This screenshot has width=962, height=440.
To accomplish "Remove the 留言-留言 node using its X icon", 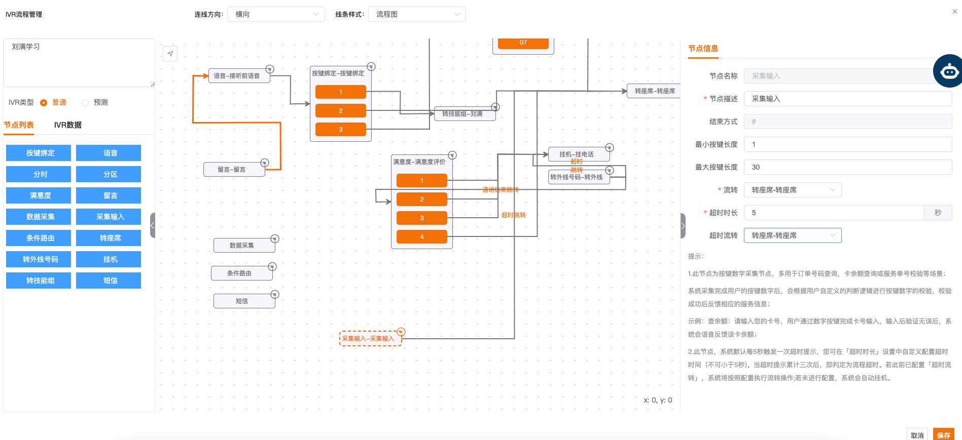I will pos(265,163).
